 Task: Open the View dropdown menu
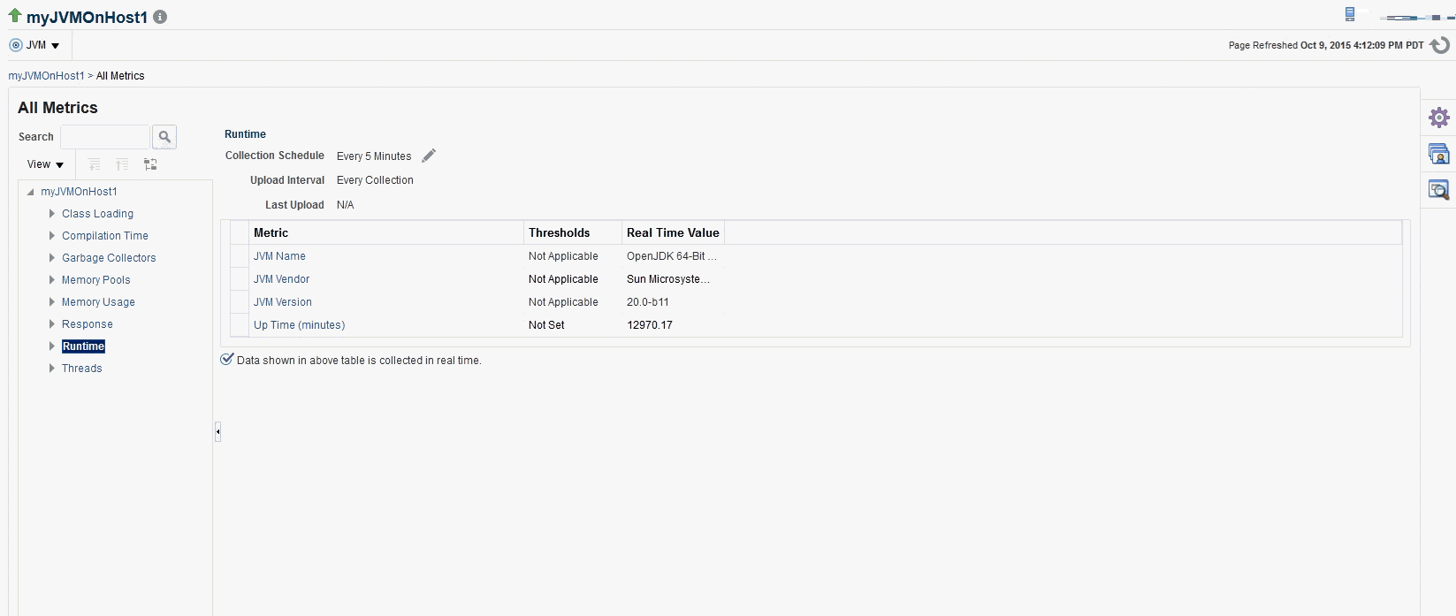45,164
